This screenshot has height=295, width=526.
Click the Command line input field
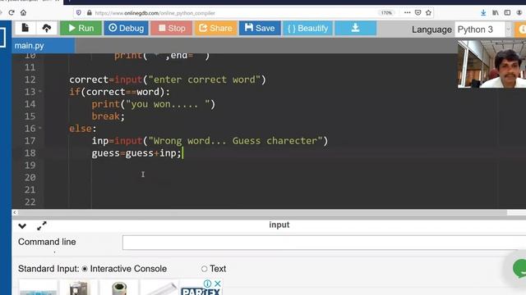pyautogui.click(x=324, y=243)
